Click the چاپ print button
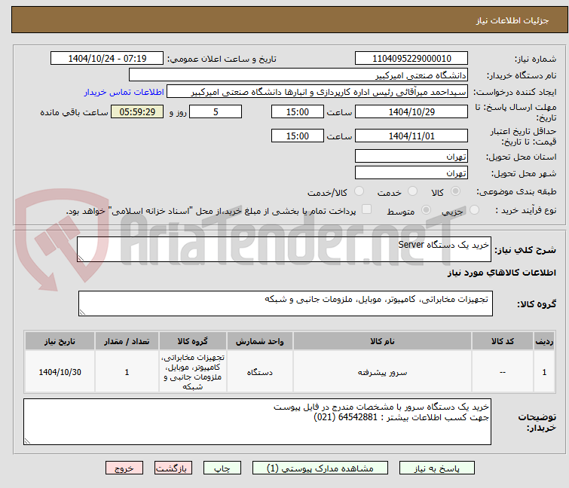The image size is (569, 488). click(222, 468)
